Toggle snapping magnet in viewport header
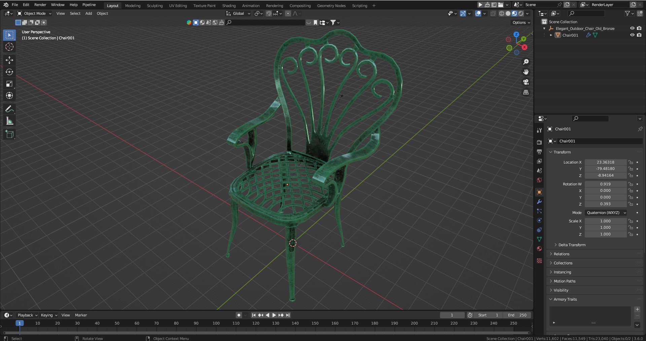 (x=269, y=13)
